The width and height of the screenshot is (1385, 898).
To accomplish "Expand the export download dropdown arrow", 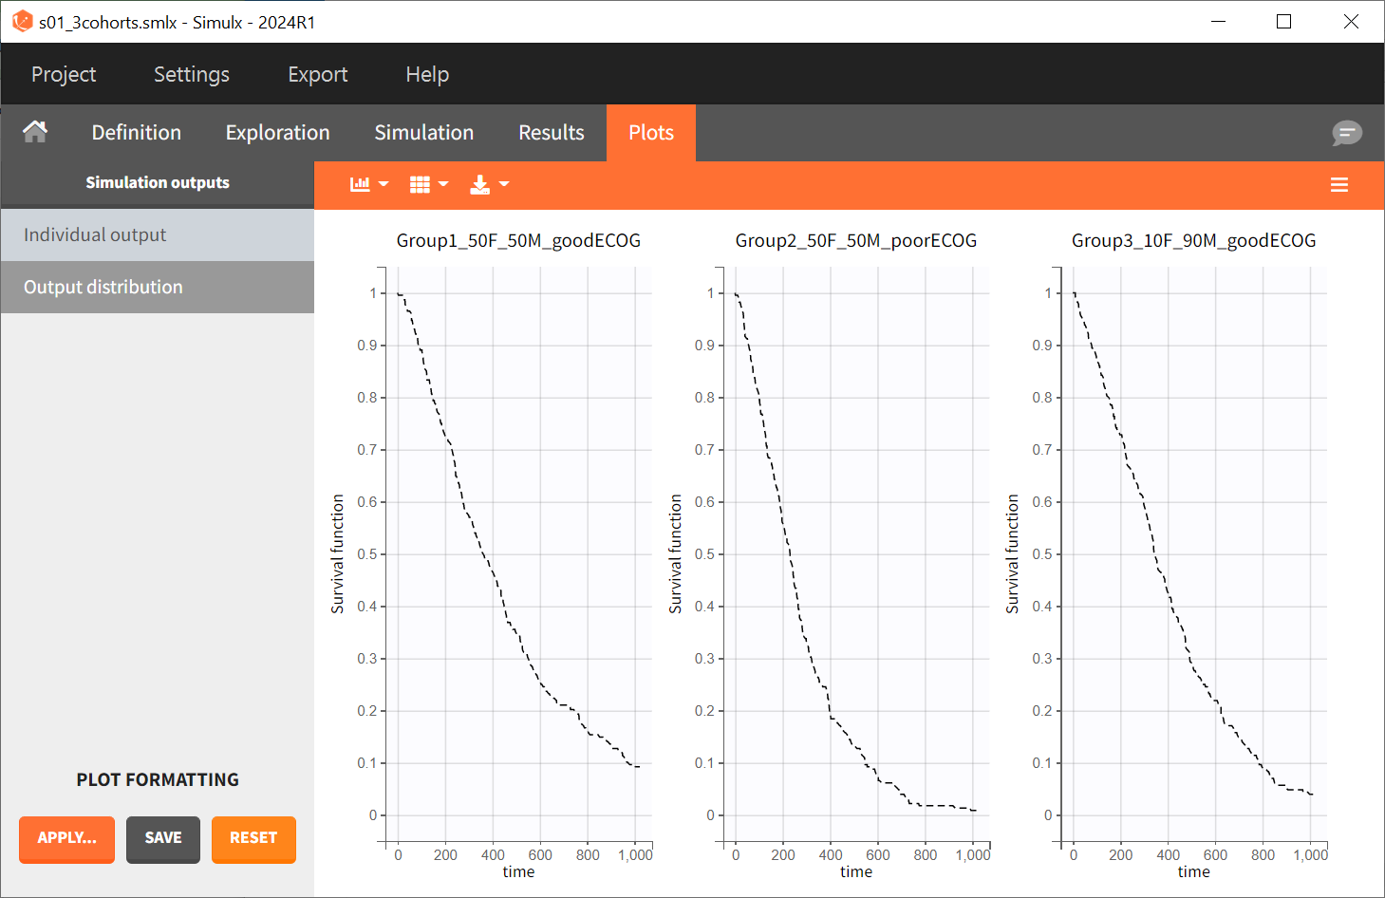I will tap(504, 184).
